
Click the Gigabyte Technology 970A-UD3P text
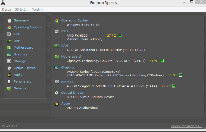tap(106, 61)
